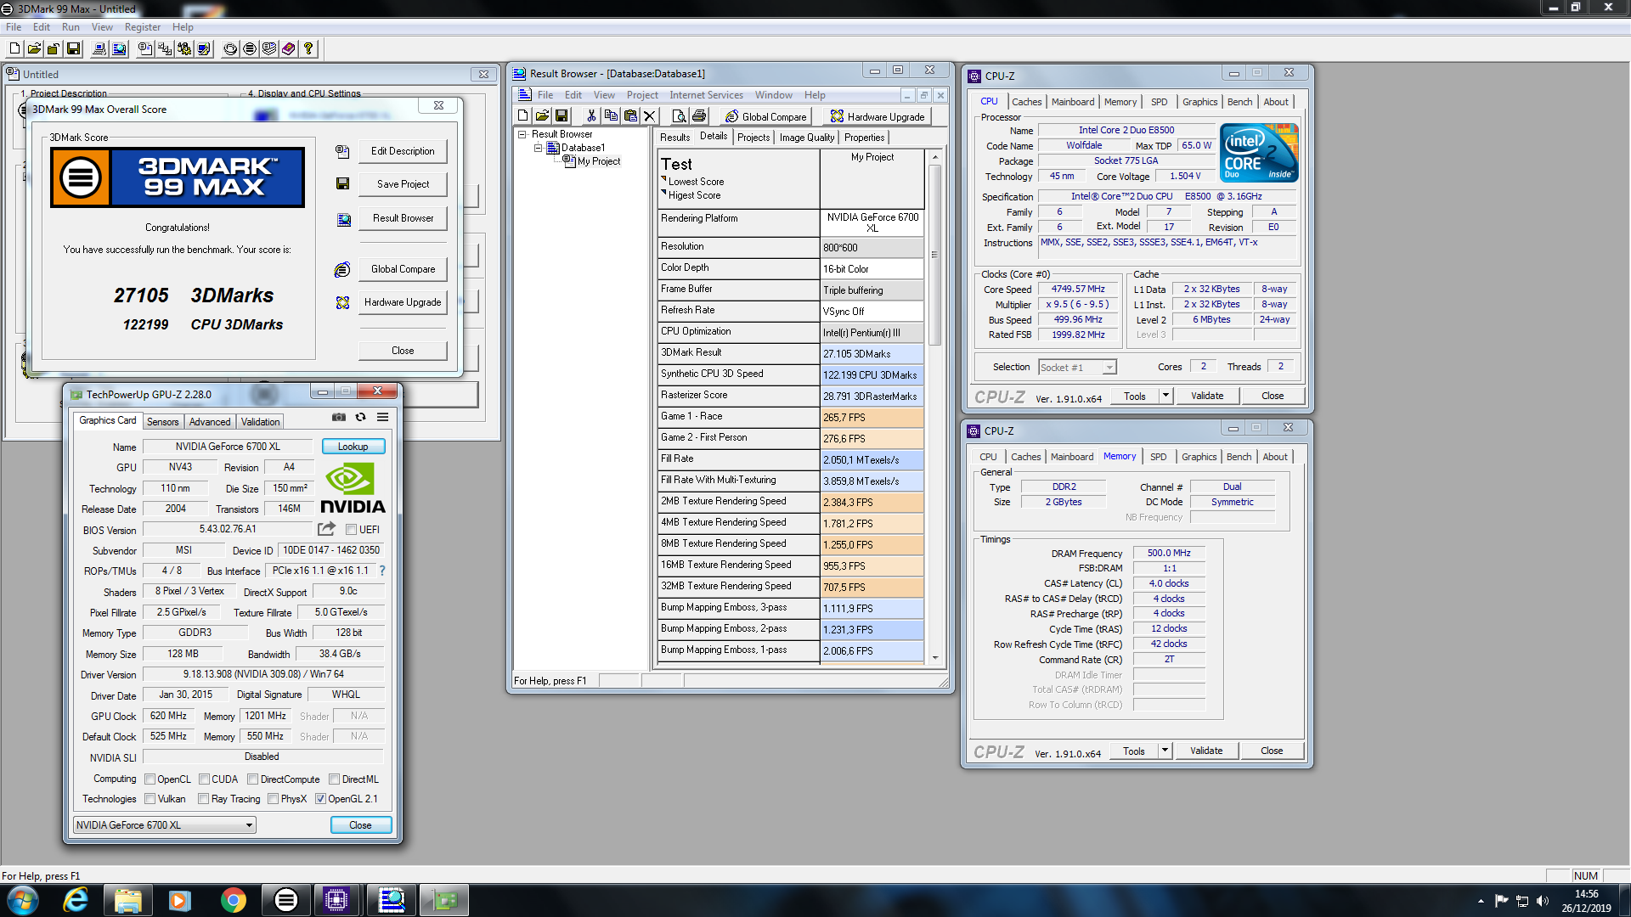Click the Result Browser details vertical scrollbar
Viewport: 1631px width, 917px height.
[x=935, y=255]
